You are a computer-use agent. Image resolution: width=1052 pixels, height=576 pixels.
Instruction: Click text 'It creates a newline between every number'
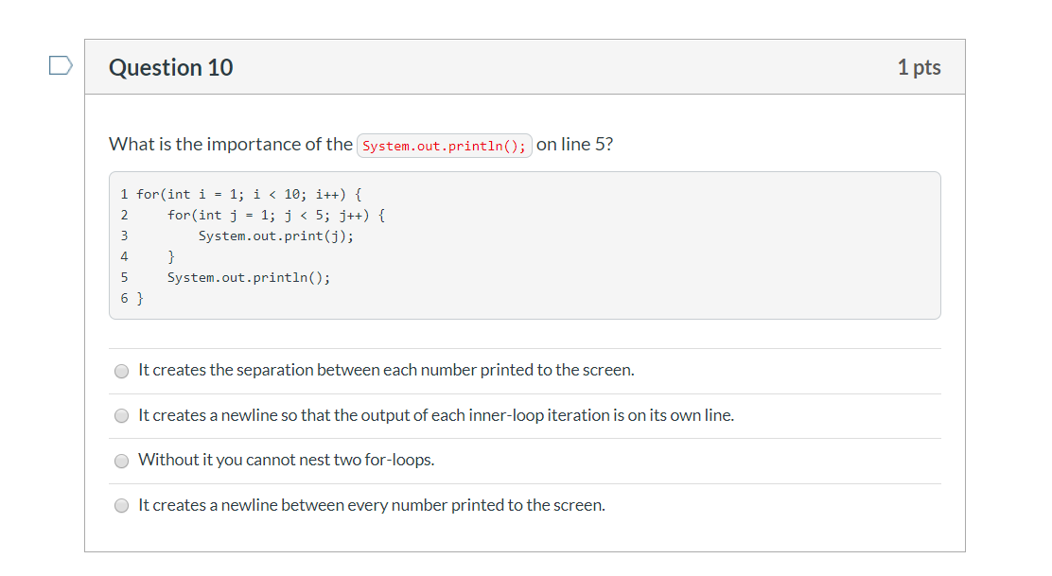(372, 505)
